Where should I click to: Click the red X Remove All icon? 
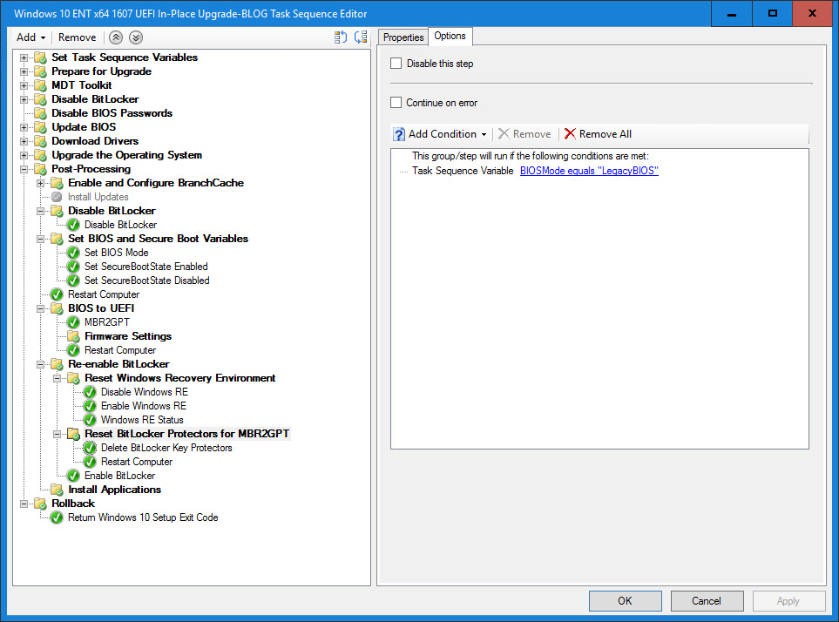(x=570, y=134)
